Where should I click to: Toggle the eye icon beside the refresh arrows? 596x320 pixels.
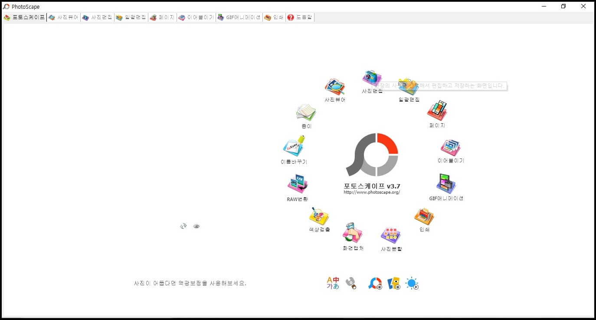(196, 226)
